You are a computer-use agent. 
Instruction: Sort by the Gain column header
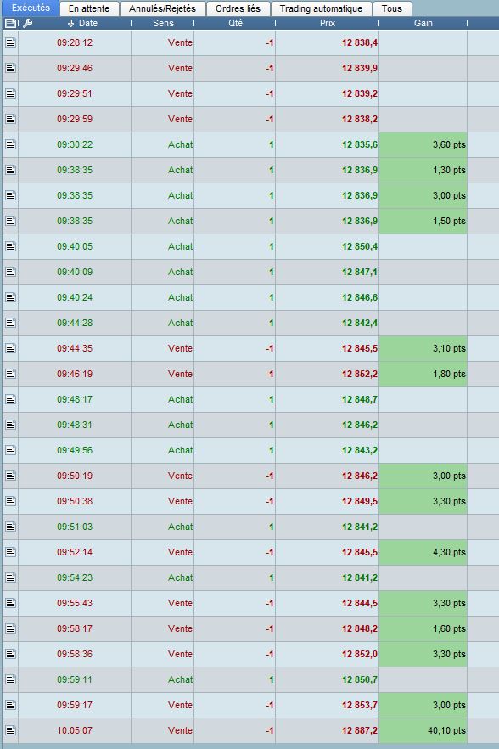click(423, 23)
